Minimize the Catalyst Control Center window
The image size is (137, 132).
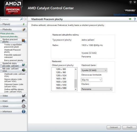pyautogui.click(x=131, y=2)
